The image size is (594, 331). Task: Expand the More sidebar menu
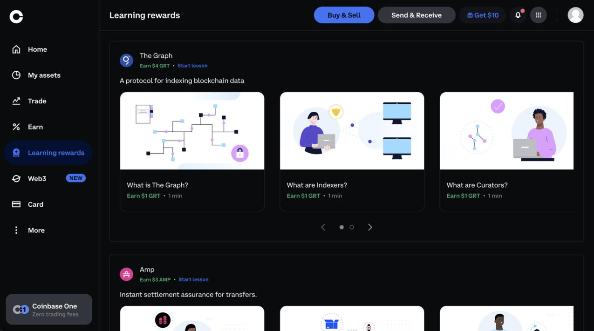pos(36,230)
